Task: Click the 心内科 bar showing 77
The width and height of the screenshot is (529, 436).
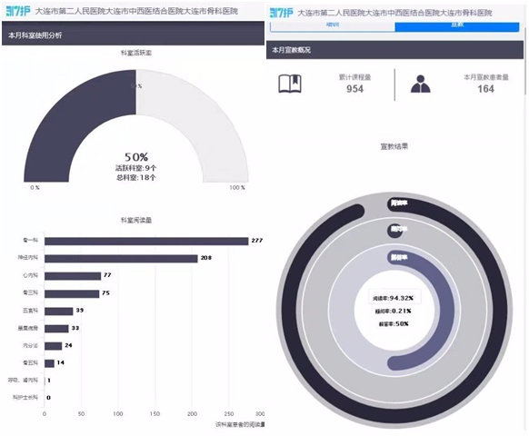Action: tap(73, 276)
